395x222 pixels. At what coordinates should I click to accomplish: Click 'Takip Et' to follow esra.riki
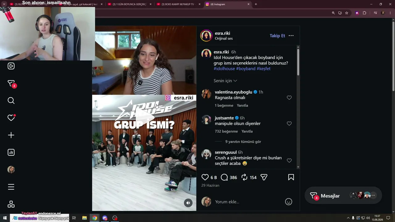coord(277,36)
